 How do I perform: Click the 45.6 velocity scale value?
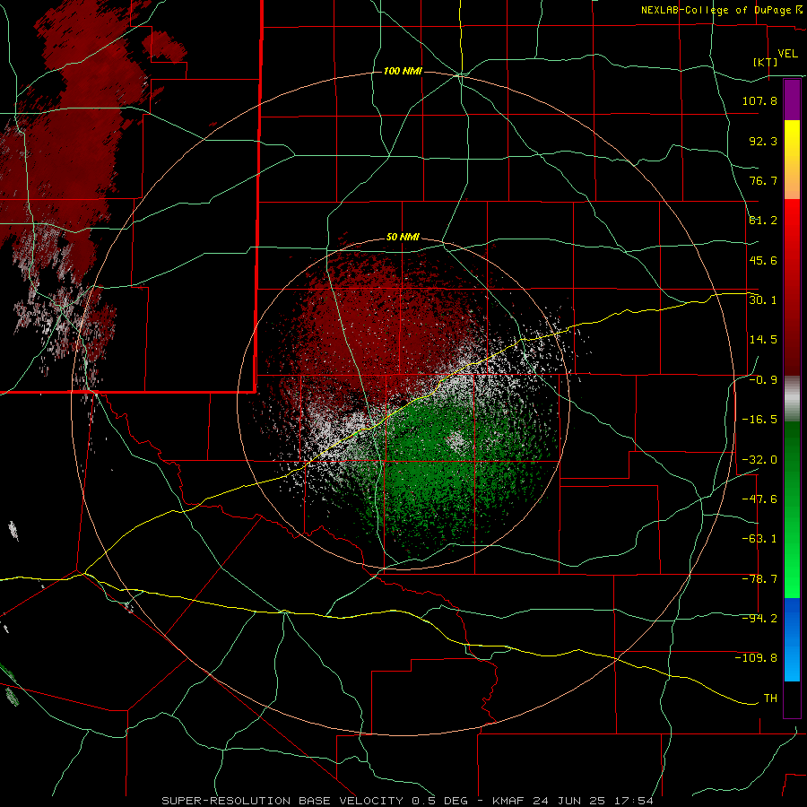pyautogui.click(x=763, y=260)
